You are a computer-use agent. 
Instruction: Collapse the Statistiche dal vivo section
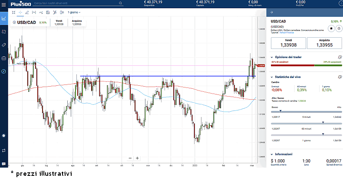[x=272, y=77]
